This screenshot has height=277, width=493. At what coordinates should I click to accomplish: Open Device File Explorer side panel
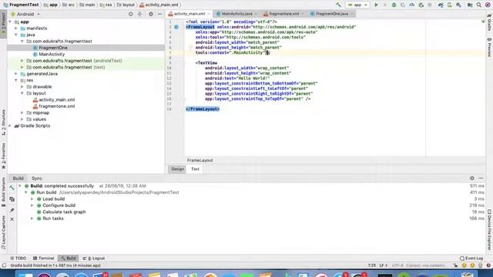click(489, 229)
